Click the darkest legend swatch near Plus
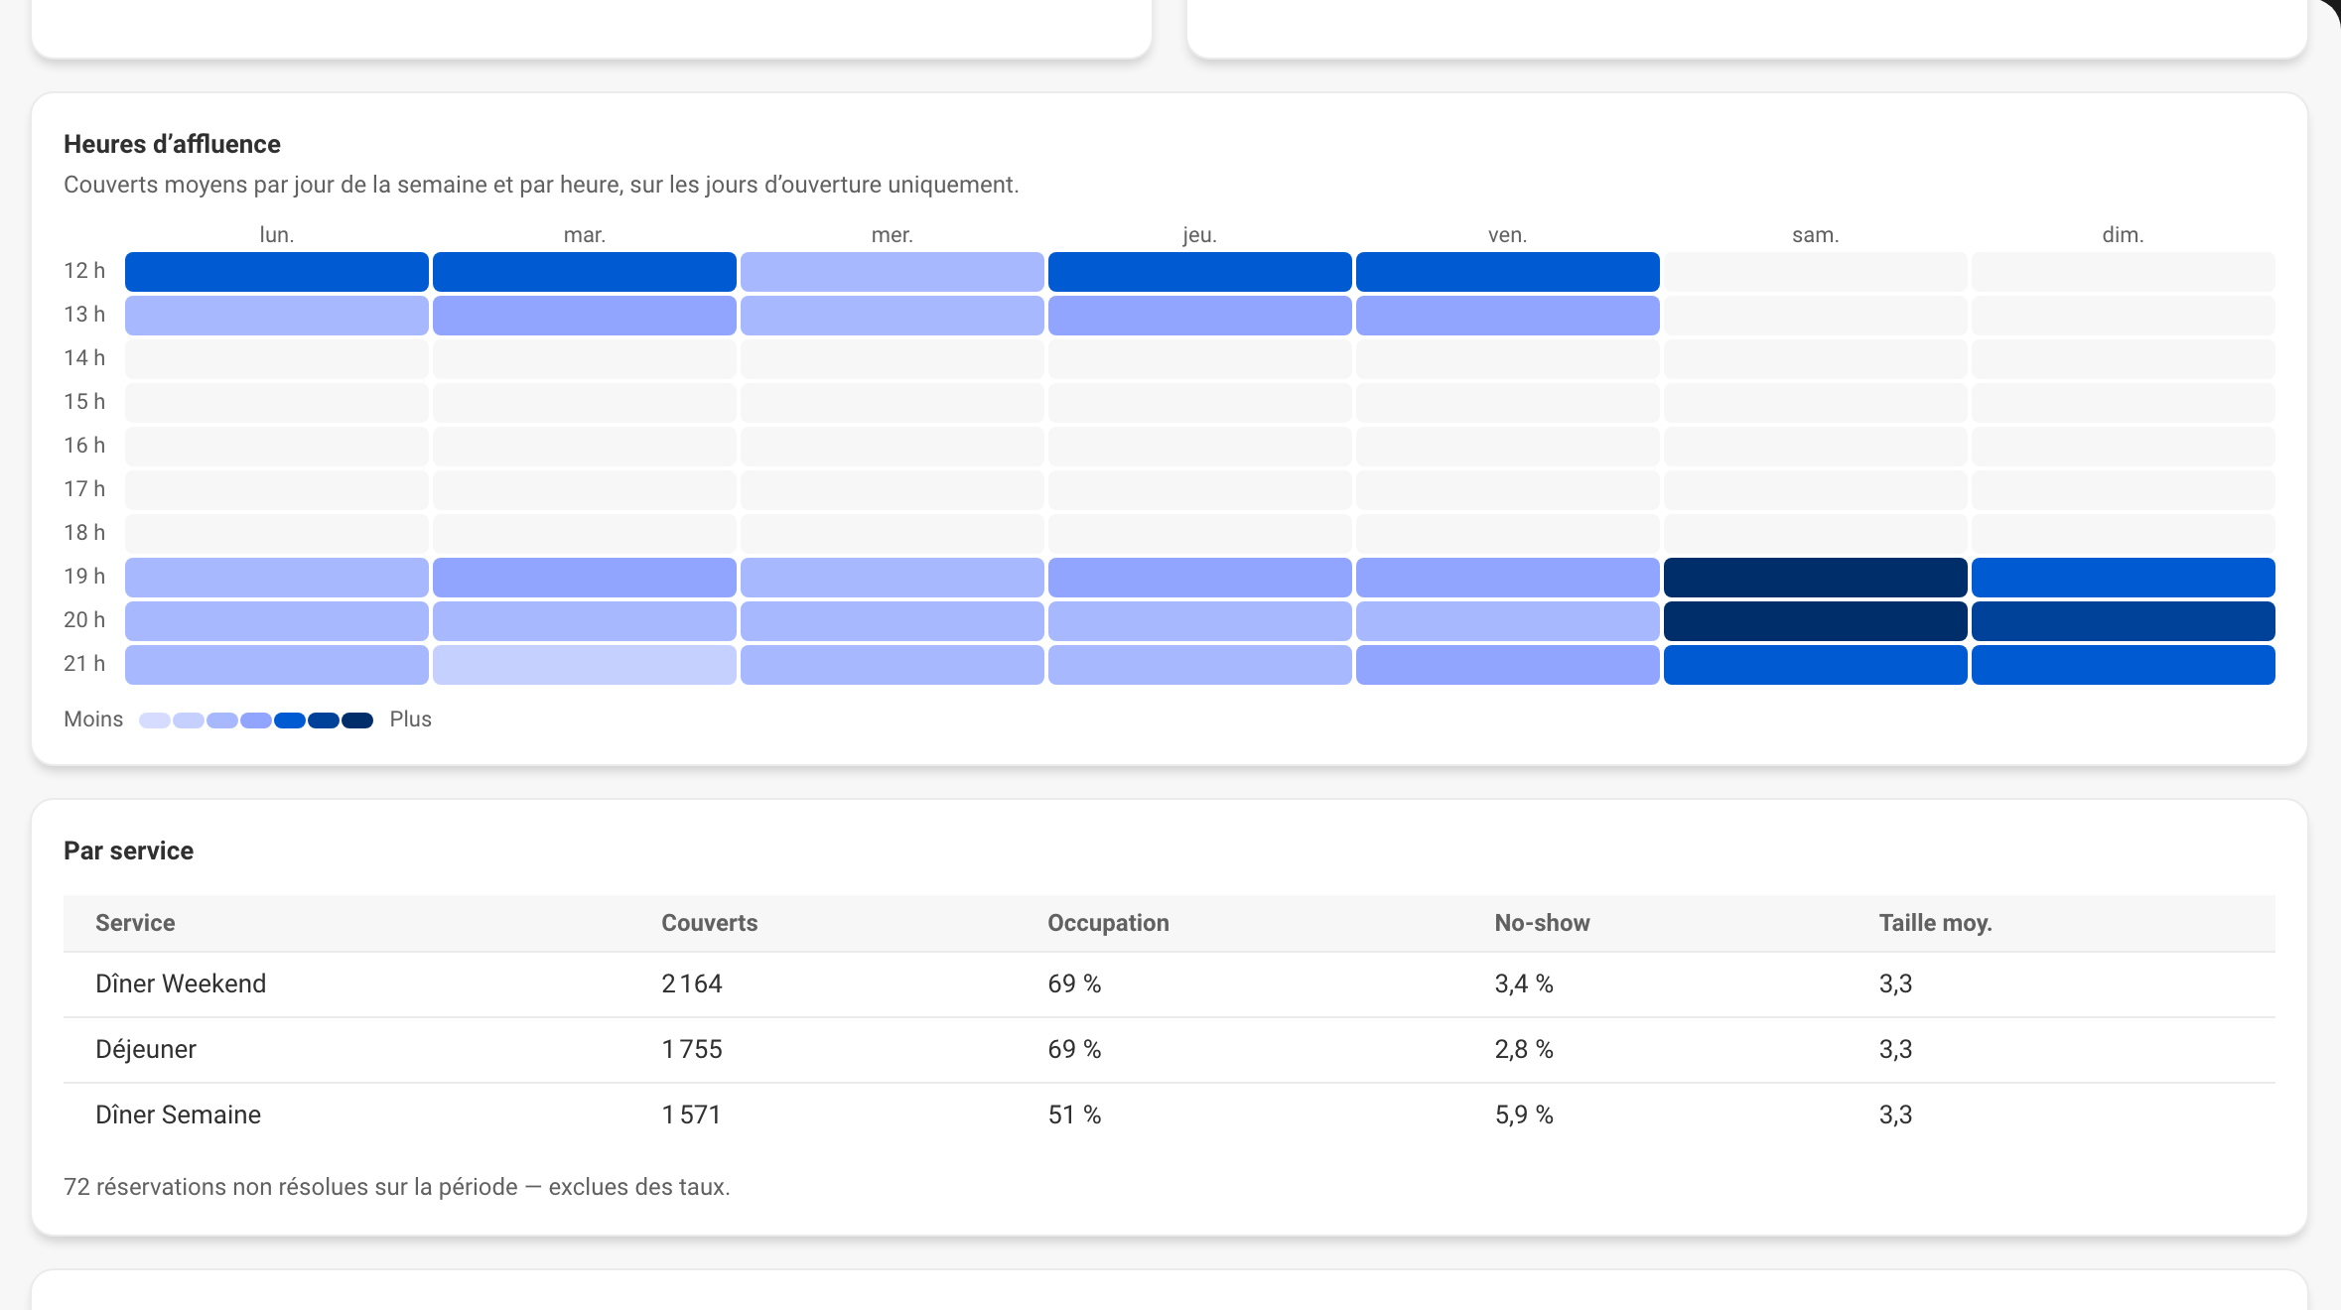Screen dimensions: 2341x1310 [357, 720]
